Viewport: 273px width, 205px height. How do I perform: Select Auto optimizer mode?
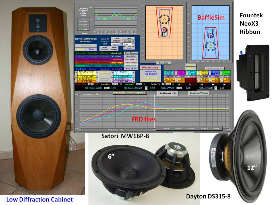[x=91, y=49]
